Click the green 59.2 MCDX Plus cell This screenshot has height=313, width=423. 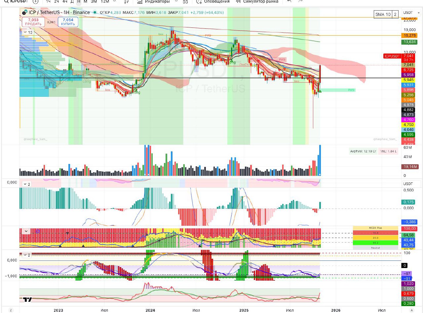(375, 243)
